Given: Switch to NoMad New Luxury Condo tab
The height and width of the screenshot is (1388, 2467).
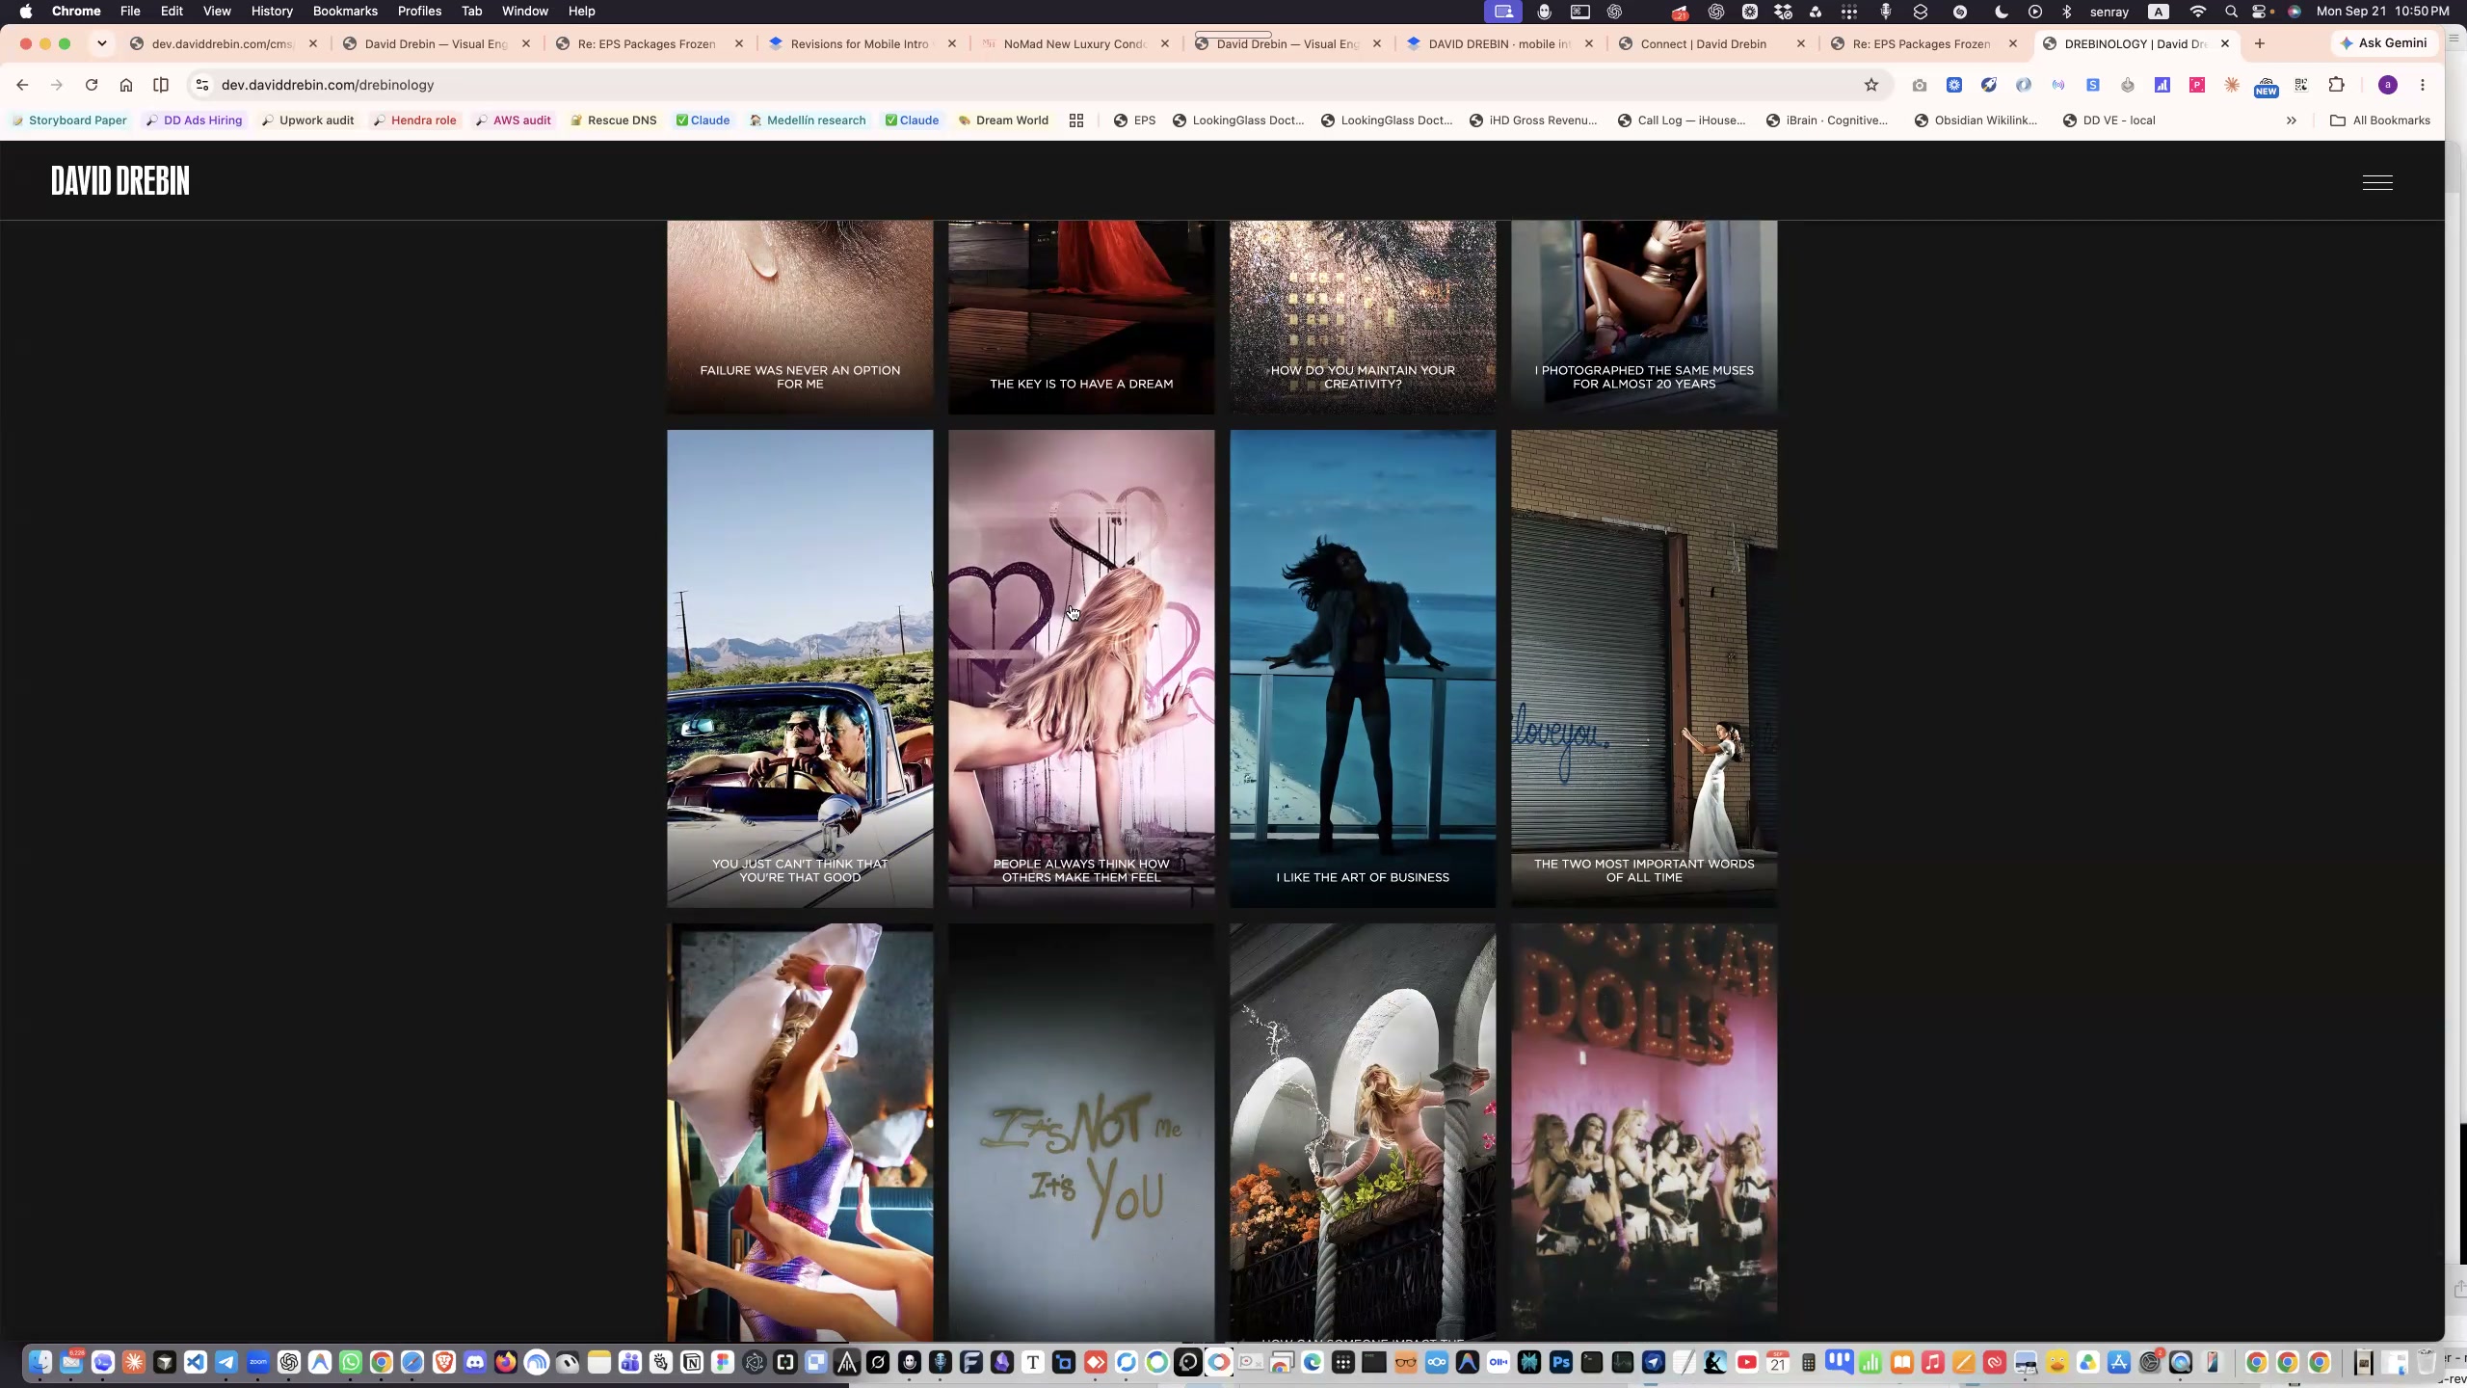Looking at the screenshot, I should (x=1074, y=43).
